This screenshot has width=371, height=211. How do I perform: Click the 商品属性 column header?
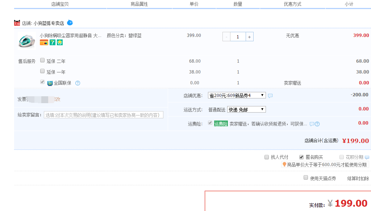pyautogui.click(x=139, y=4)
